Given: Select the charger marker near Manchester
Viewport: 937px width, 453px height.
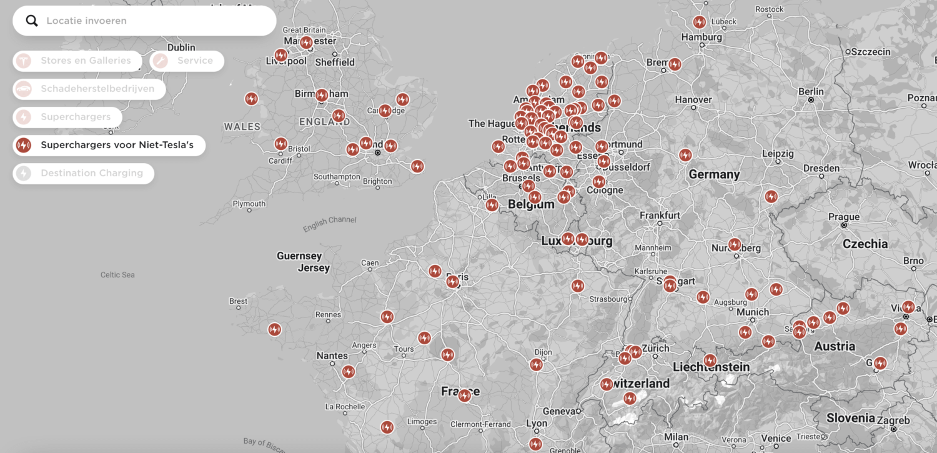Looking at the screenshot, I should (306, 42).
